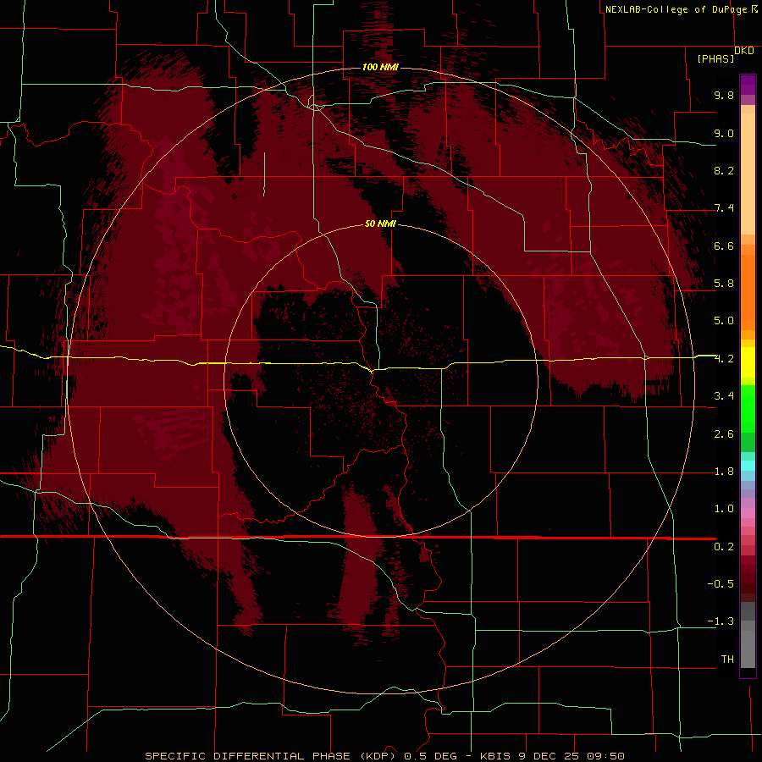The image size is (762, 762).
Task: Click the 7.4 legend value
Action: click(x=724, y=208)
